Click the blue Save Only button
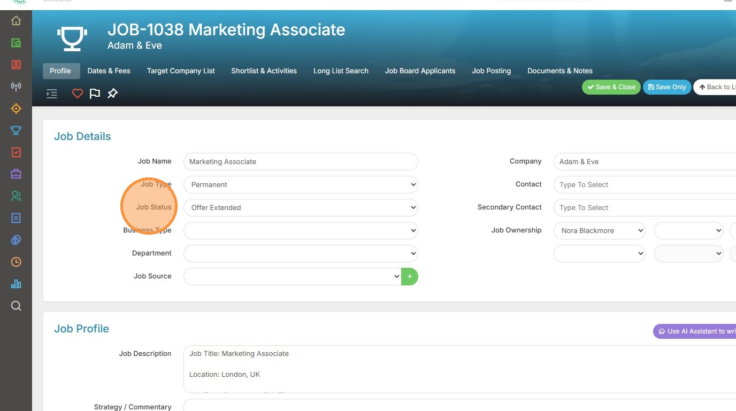The height and width of the screenshot is (411, 736). click(x=666, y=87)
